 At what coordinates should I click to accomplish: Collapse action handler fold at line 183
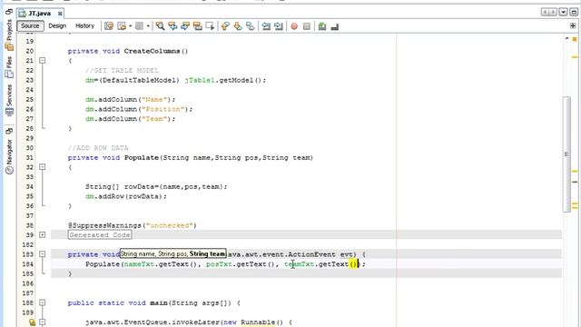(x=43, y=254)
